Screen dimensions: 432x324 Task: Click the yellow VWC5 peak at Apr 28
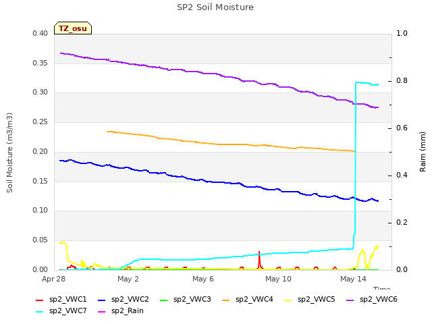point(63,243)
